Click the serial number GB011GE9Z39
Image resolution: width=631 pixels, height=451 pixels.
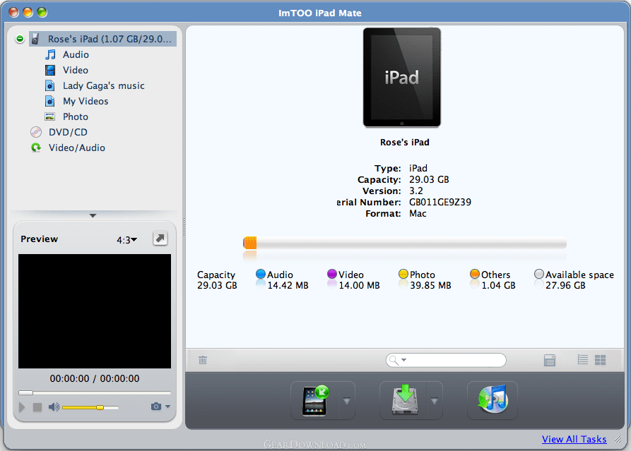(x=440, y=202)
